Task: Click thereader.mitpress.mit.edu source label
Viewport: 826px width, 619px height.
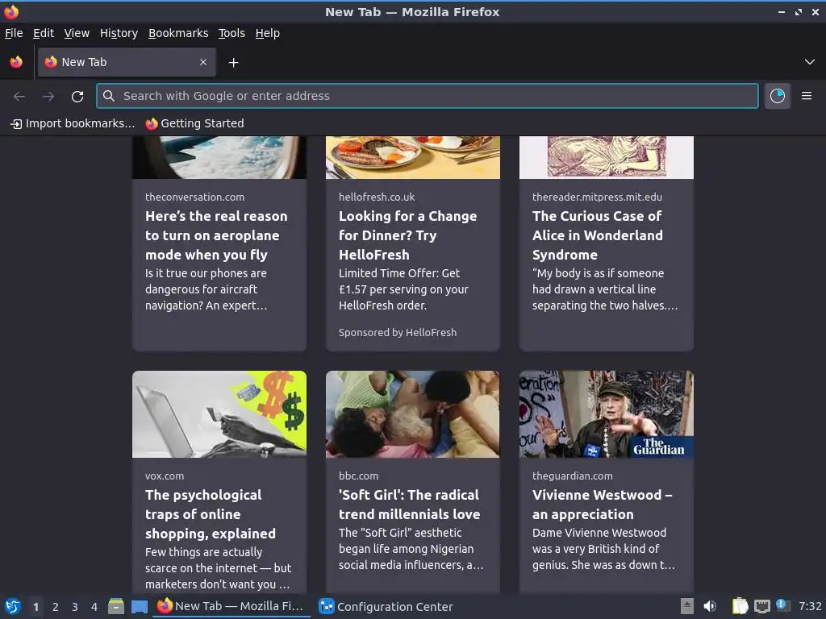Action: pos(598,197)
